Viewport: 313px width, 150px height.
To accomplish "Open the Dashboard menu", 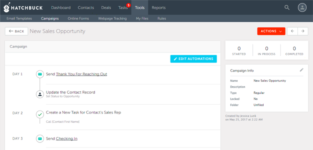I will pyautogui.click(x=61, y=7).
